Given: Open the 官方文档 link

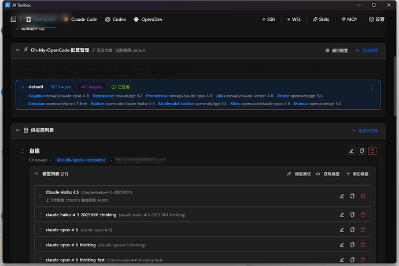Looking at the screenshot, I should point(102,50).
